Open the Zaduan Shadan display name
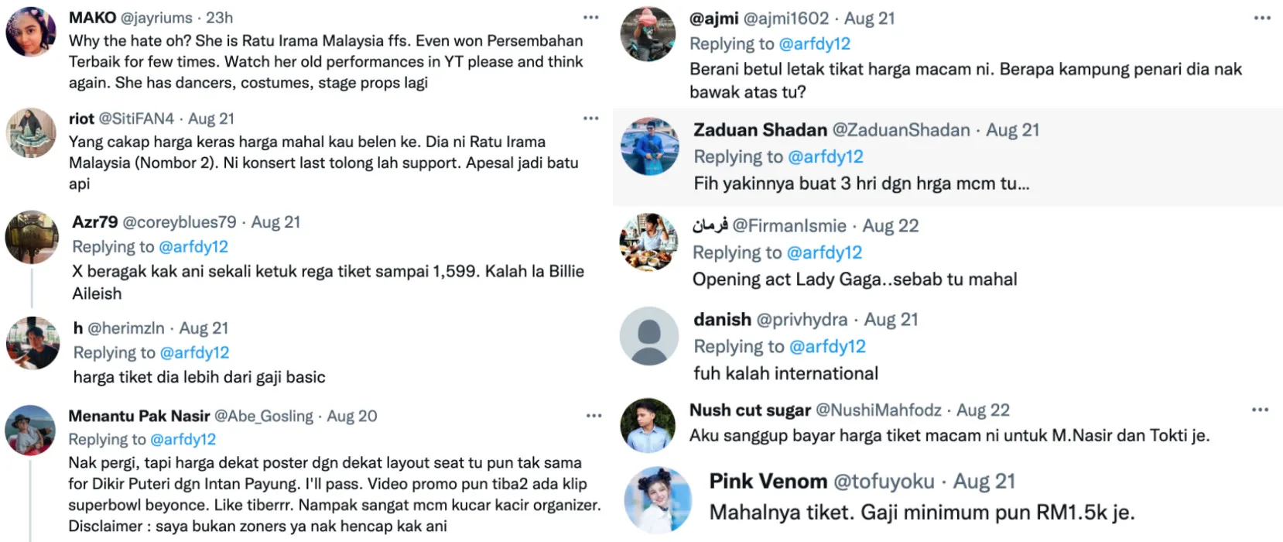 coord(760,130)
